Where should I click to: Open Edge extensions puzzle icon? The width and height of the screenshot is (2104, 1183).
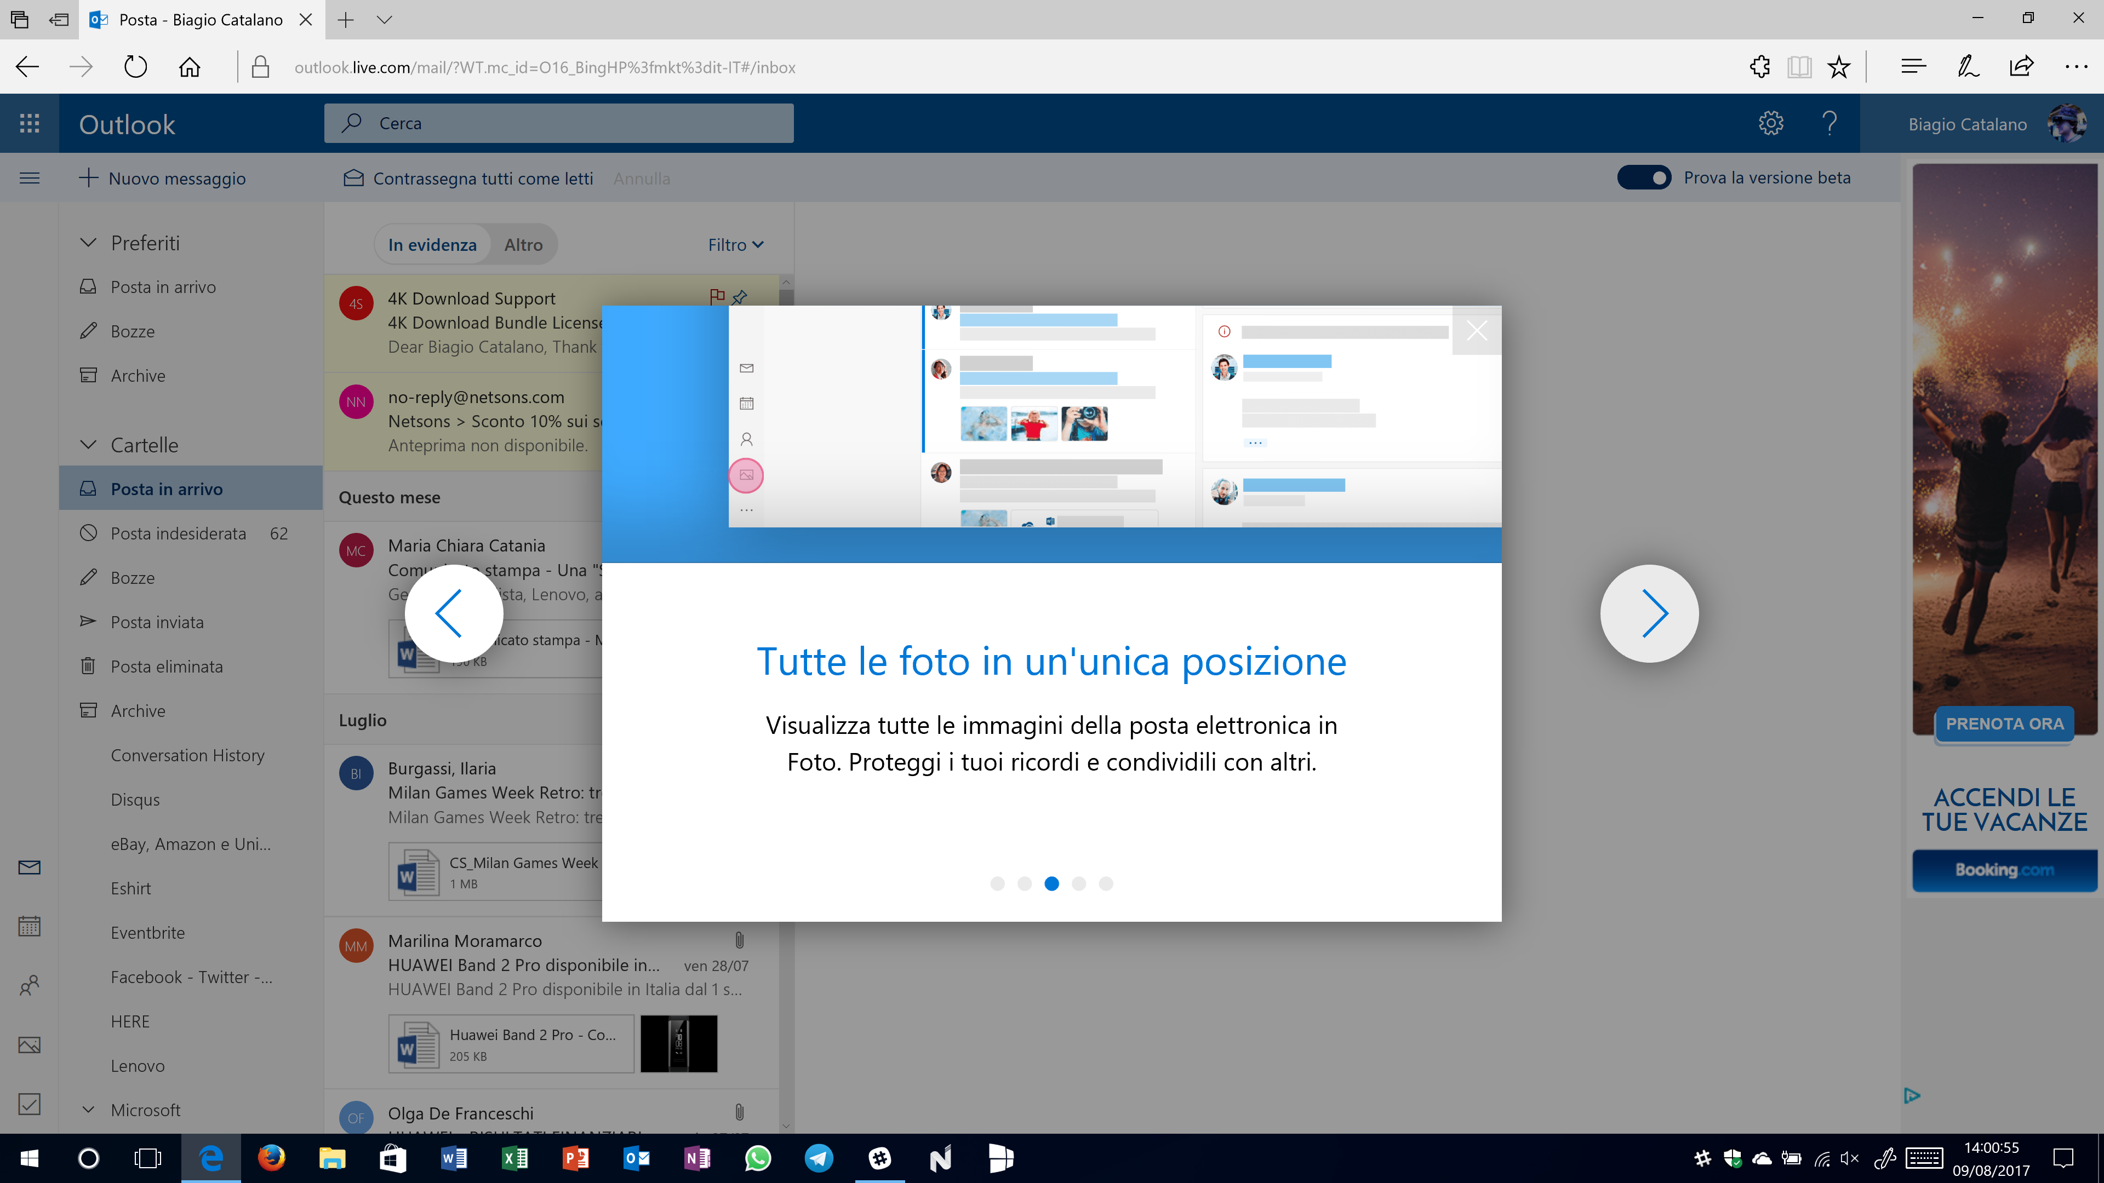coord(1760,67)
